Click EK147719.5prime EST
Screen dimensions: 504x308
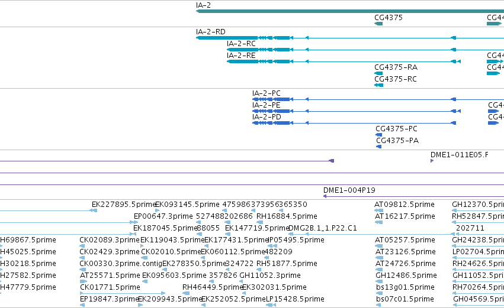(257, 228)
